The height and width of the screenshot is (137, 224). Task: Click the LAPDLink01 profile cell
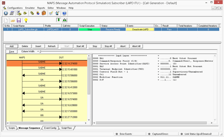tap(53, 29)
